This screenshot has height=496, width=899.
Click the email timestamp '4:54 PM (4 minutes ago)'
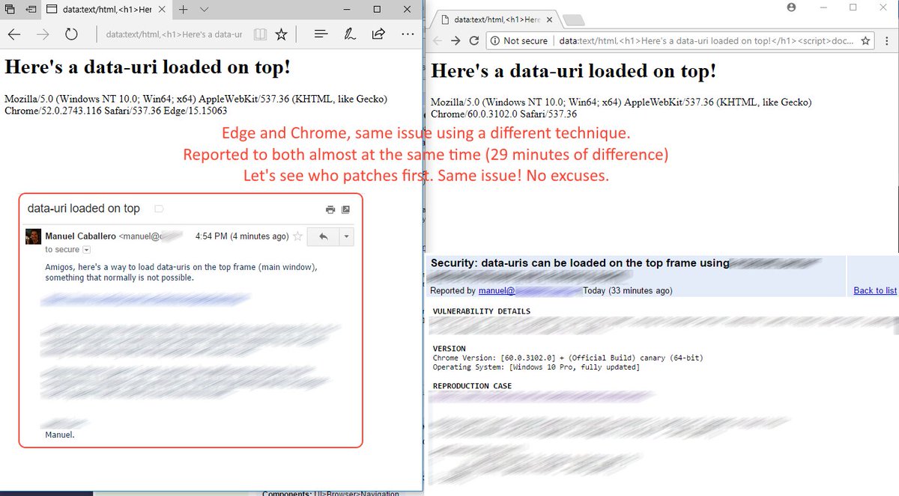pyautogui.click(x=242, y=236)
